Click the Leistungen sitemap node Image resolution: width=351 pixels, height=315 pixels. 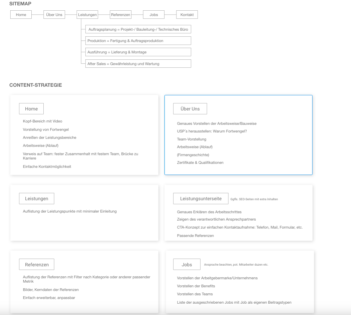(x=87, y=15)
